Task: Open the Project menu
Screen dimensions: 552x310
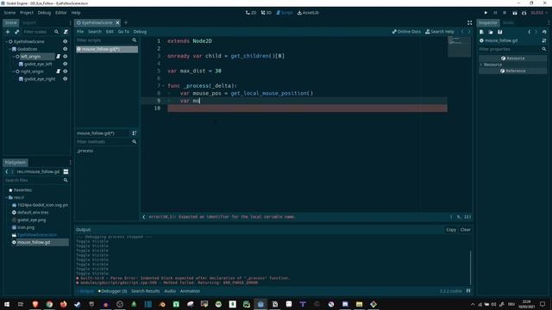Action: tap(27, 13)
